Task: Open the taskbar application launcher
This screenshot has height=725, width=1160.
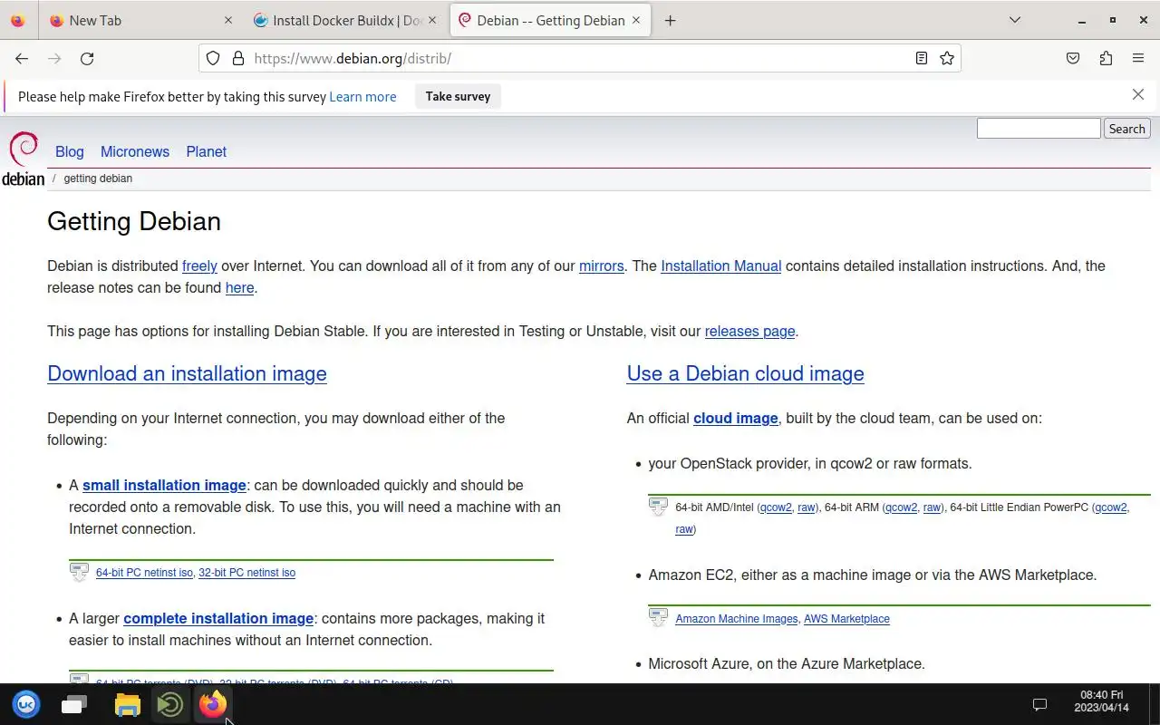Action: coord(26,704)
